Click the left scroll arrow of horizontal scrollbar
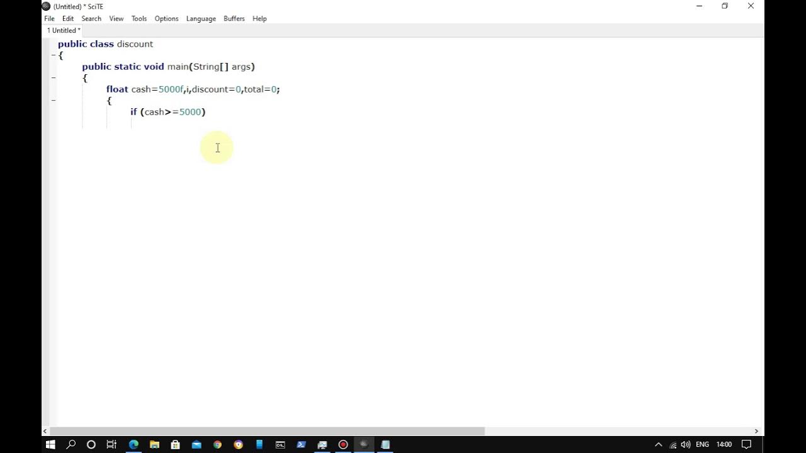The image size is (806, 453). coord(45,431)
